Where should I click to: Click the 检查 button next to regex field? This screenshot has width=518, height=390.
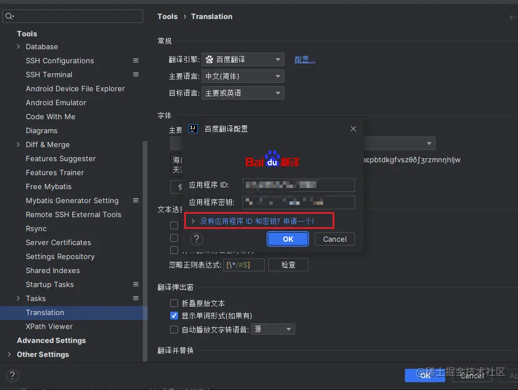(x=288, y=265)
